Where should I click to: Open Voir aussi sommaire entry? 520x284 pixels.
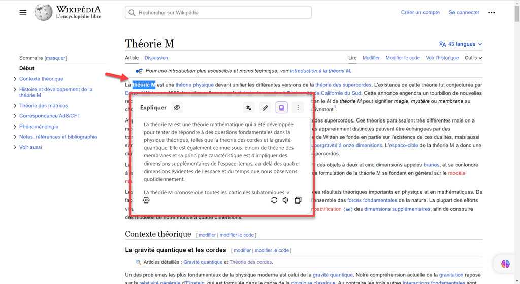pos(30,147)
